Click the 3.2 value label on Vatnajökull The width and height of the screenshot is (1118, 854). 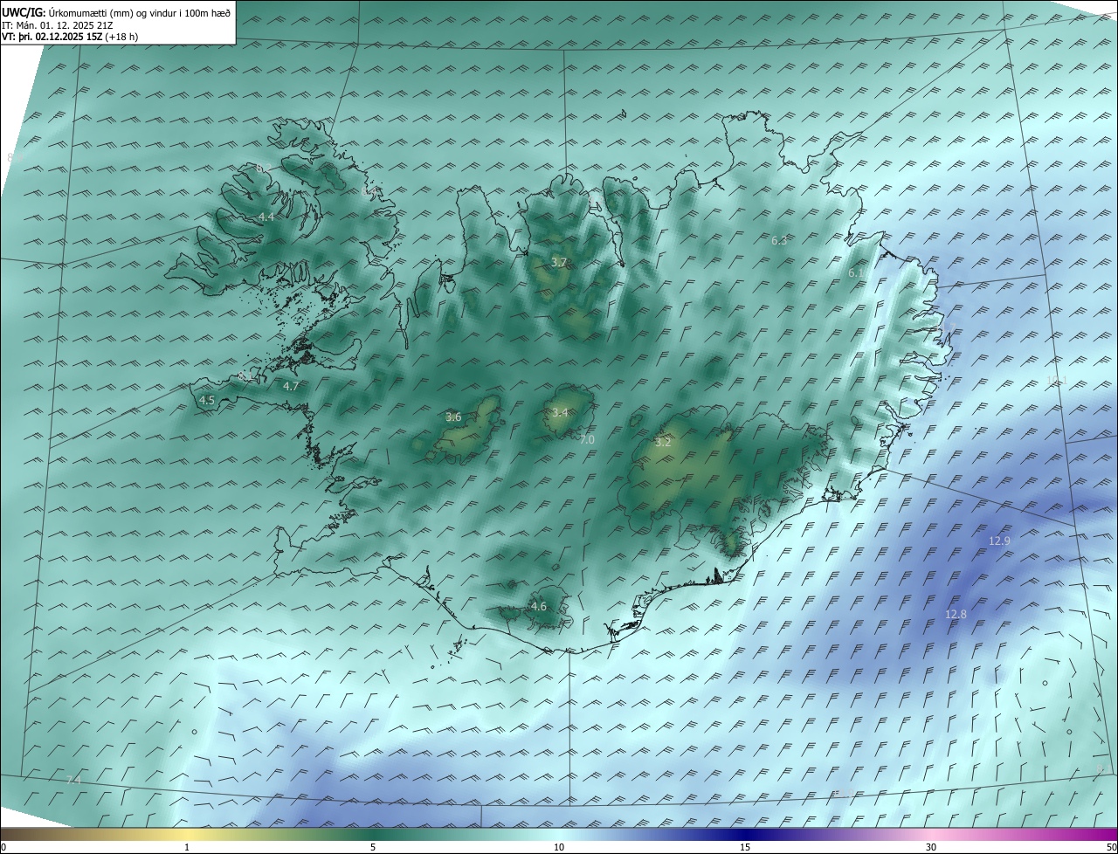click(663, 442)
